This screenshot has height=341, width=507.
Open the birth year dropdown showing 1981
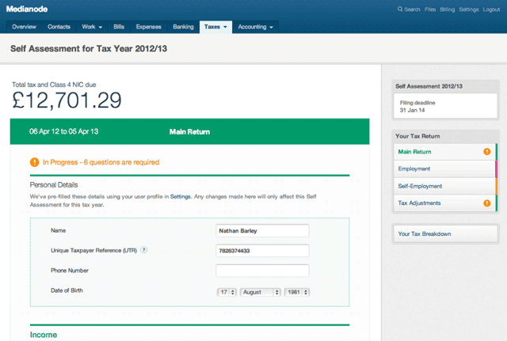tap(297, 292)
